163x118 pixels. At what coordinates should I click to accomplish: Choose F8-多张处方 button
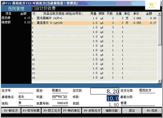92,110
